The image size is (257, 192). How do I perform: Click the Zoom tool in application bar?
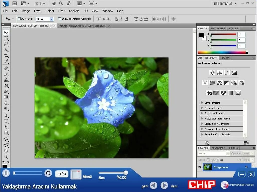point(61,4)
